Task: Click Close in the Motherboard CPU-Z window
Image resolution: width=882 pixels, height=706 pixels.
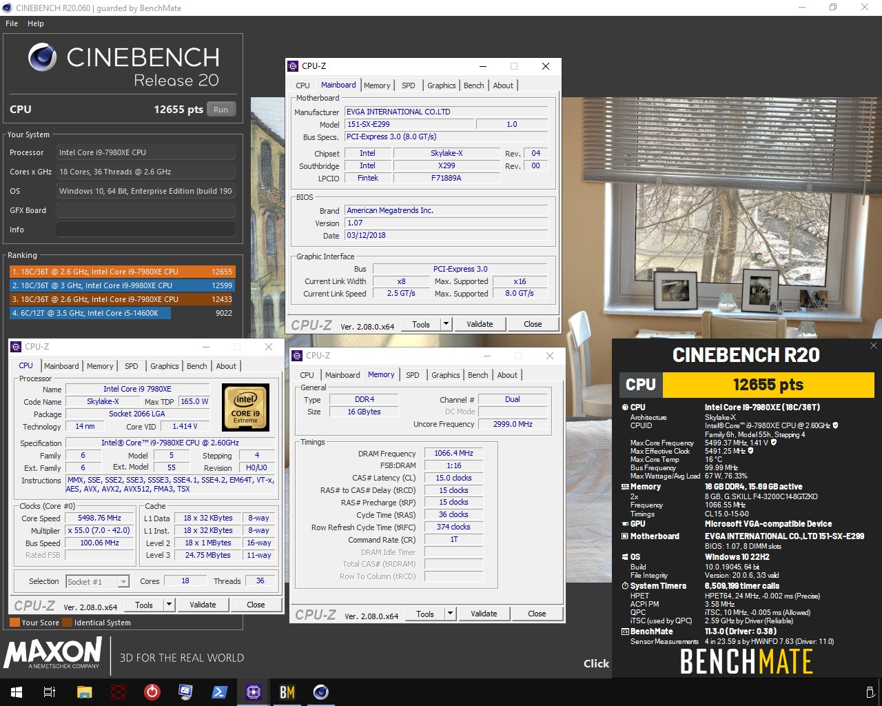Action: tap(533, 324)
